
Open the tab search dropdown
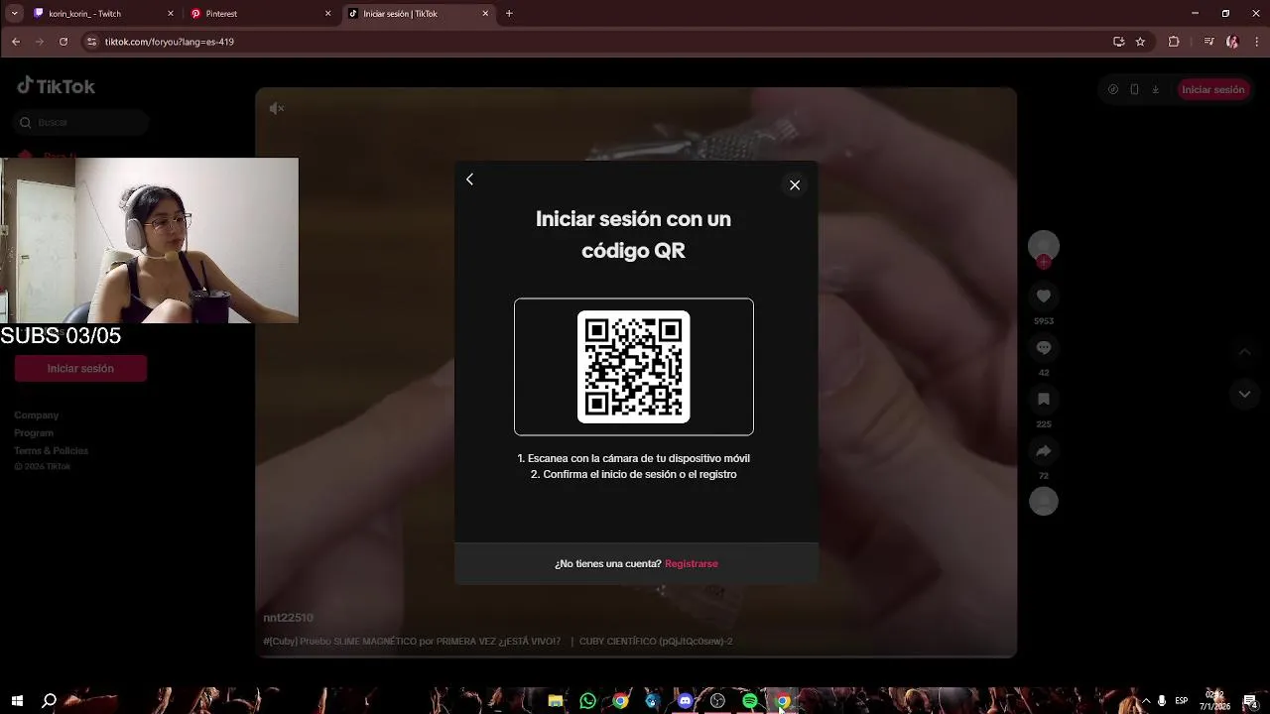point(14,14)
